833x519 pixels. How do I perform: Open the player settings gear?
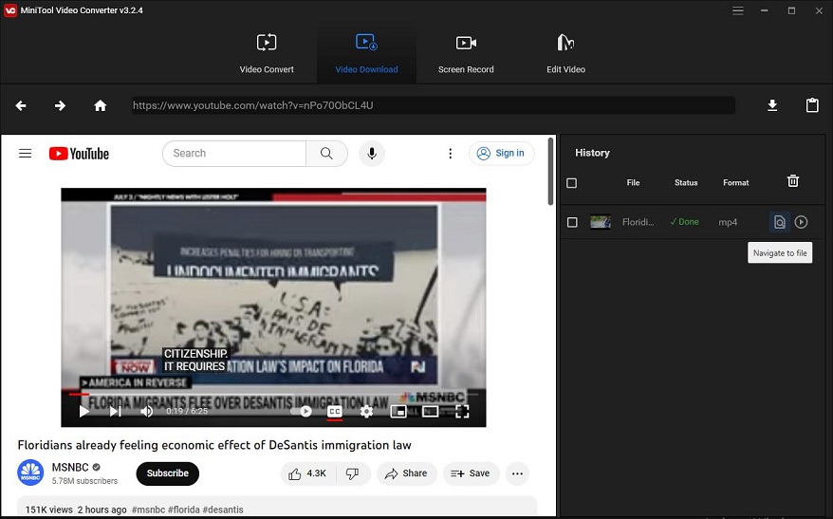tap(366, 411)
